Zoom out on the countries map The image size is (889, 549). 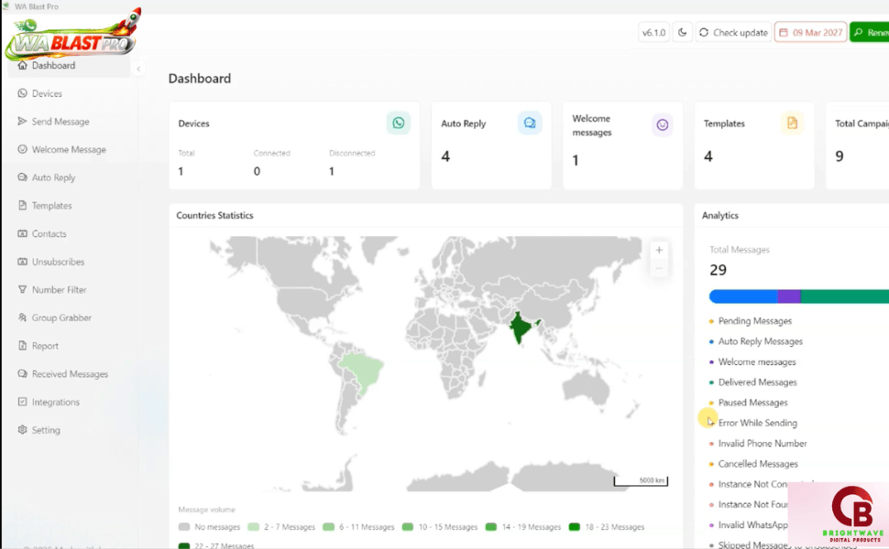[x=658, y=268]
